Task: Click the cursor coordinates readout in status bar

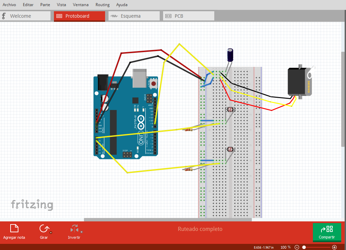Action: [264, 247]
